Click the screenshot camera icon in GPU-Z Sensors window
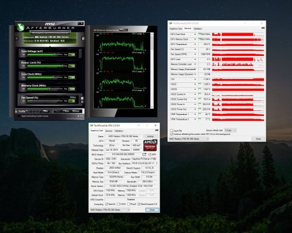 click(263, 28)
